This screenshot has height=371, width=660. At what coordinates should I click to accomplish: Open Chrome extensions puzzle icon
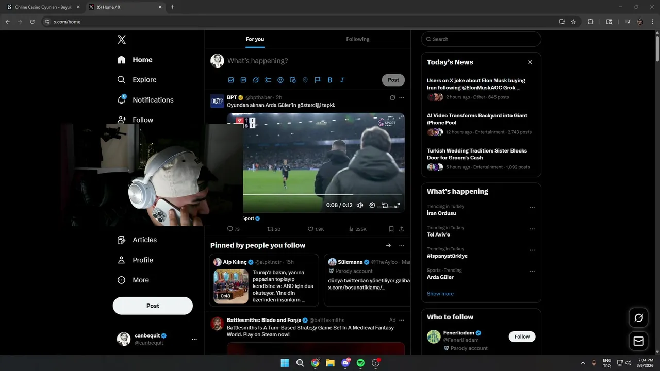click(x=591, y=22)
